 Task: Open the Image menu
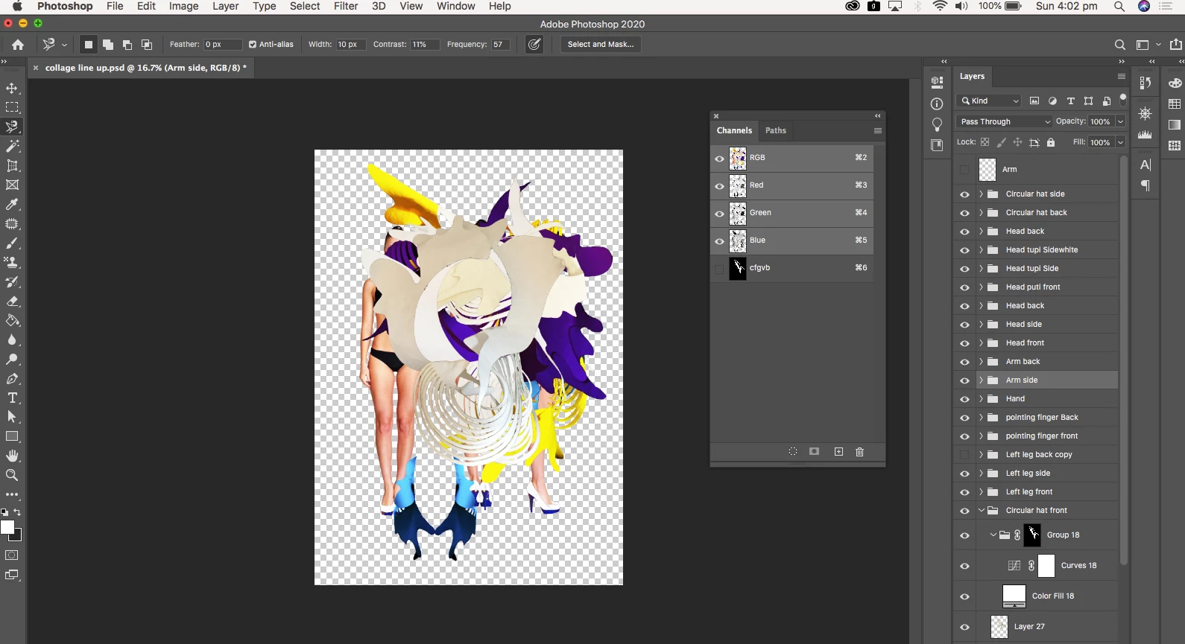[183, 6]
